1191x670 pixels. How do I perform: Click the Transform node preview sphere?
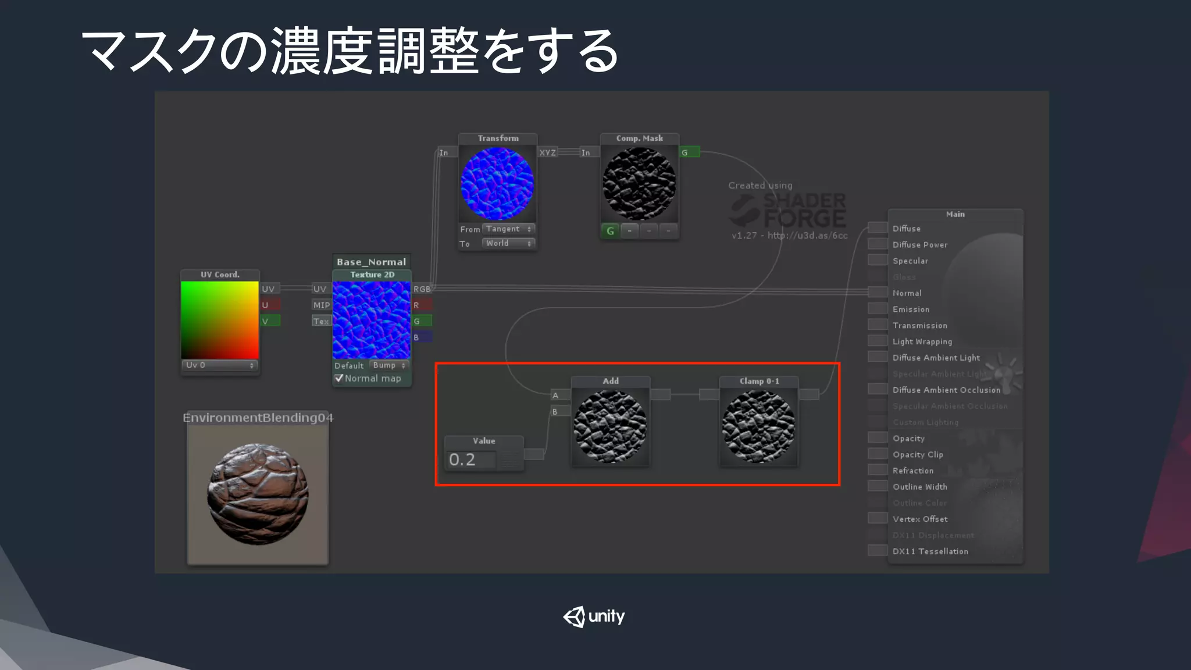497,183
